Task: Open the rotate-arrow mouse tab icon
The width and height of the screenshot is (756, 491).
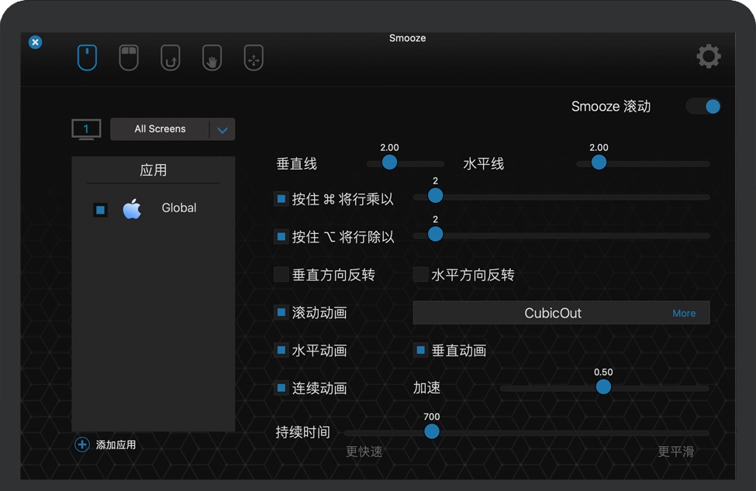Action: coord(170,58)
